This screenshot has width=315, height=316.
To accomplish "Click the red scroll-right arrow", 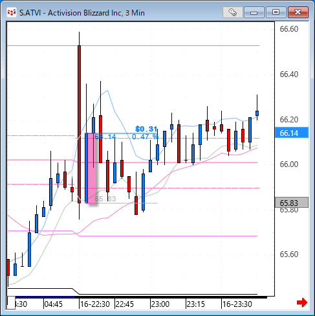I will (302, 302).
